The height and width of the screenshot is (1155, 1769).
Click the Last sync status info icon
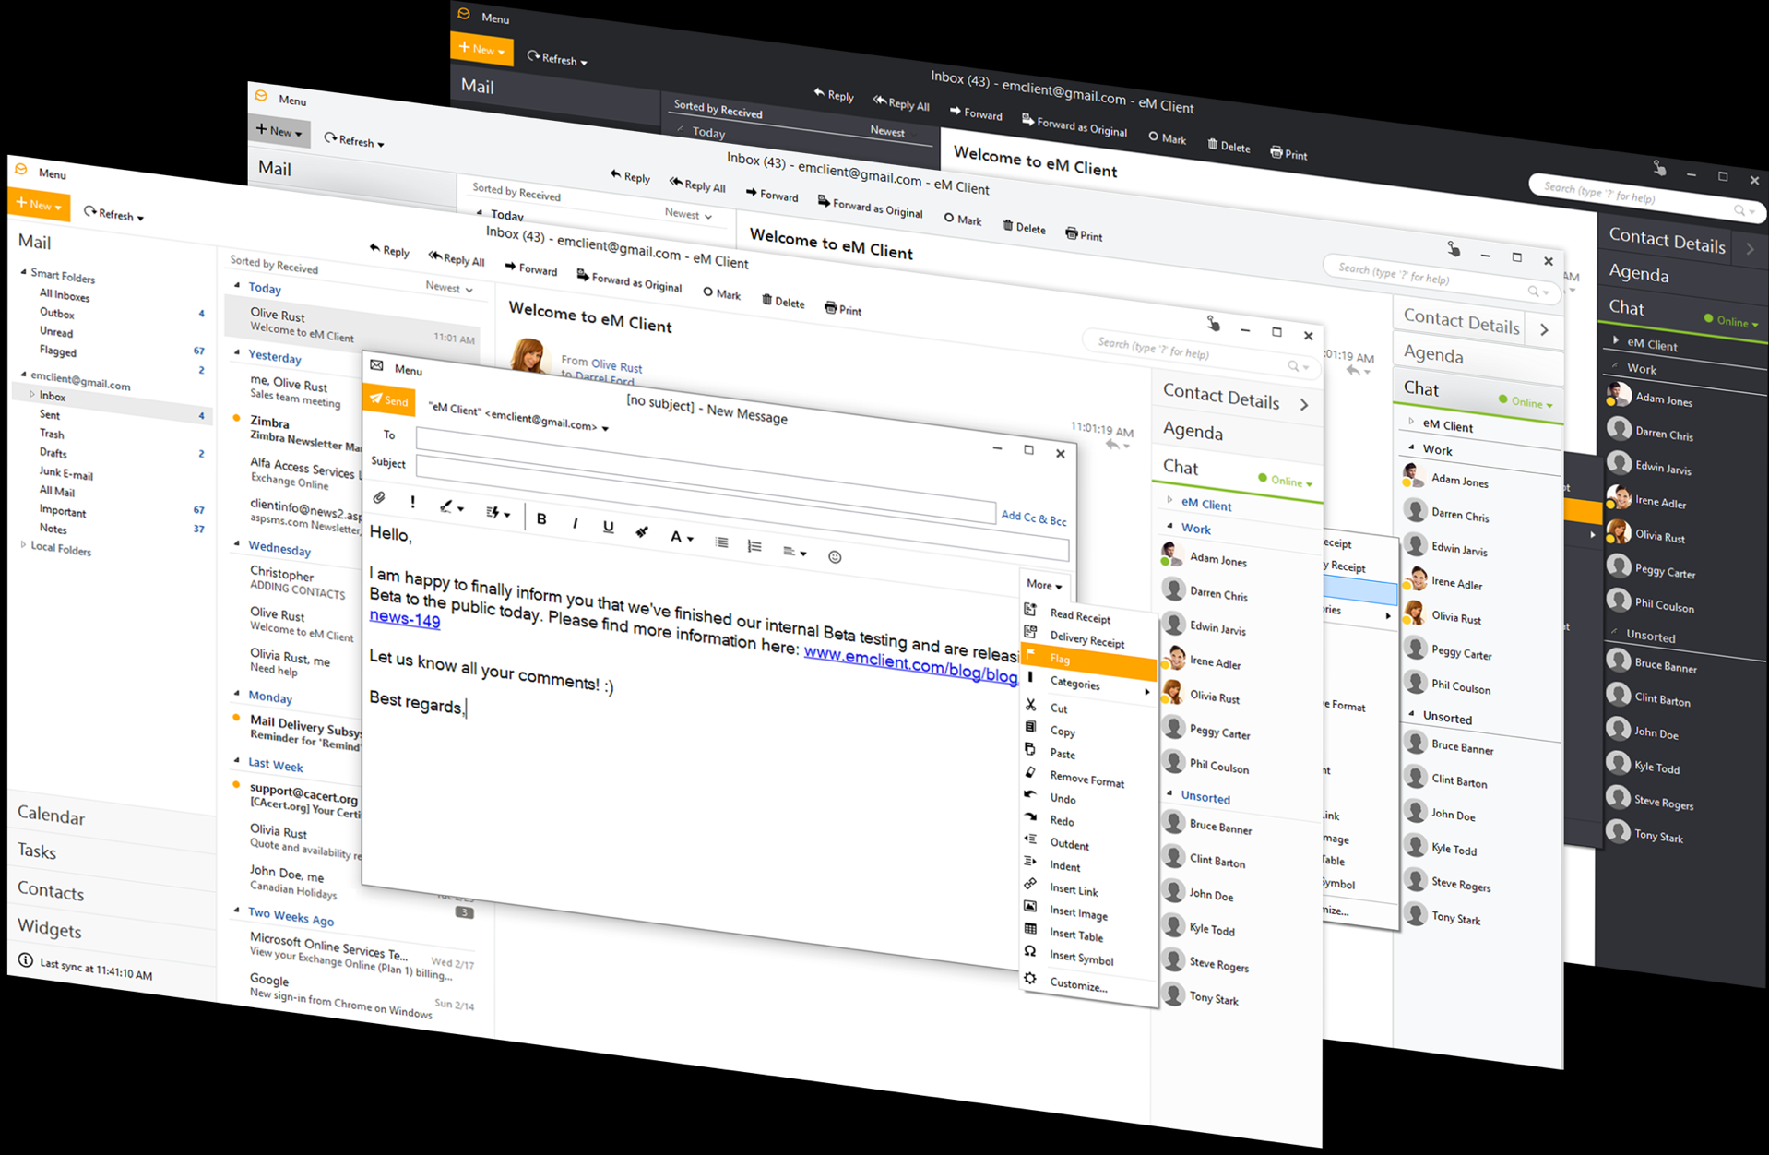pyautogui.click(x=26, y=959)
